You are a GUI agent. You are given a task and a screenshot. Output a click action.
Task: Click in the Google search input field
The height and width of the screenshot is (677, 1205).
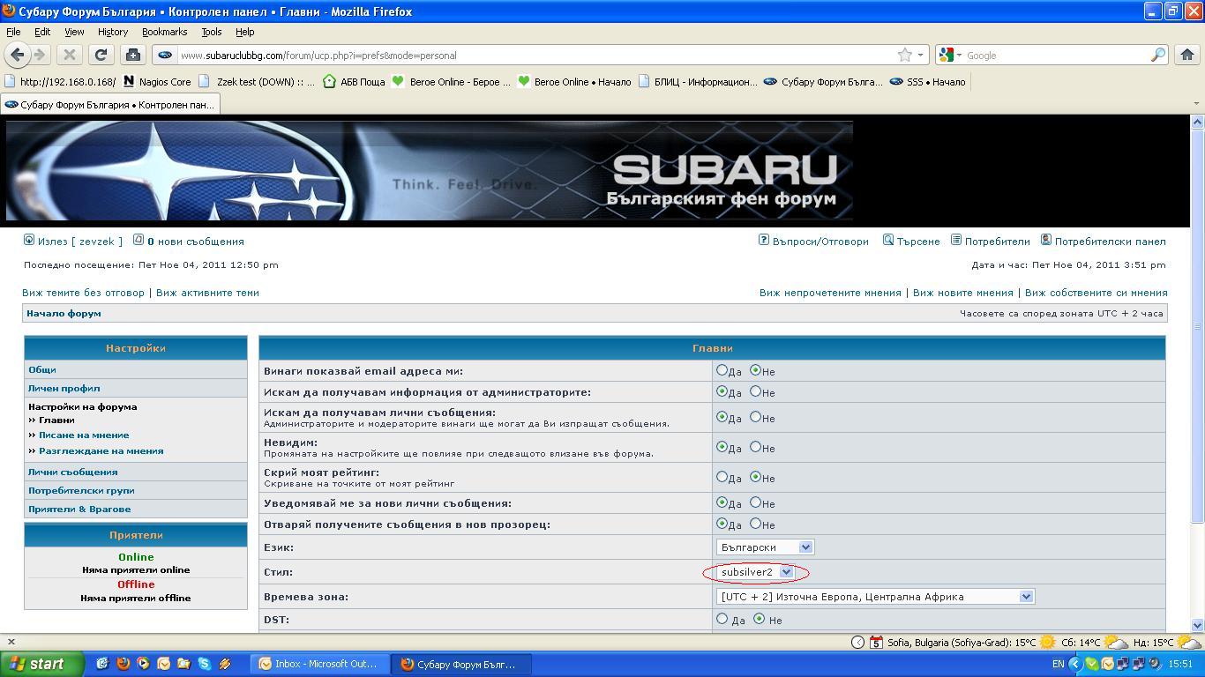1056,55
